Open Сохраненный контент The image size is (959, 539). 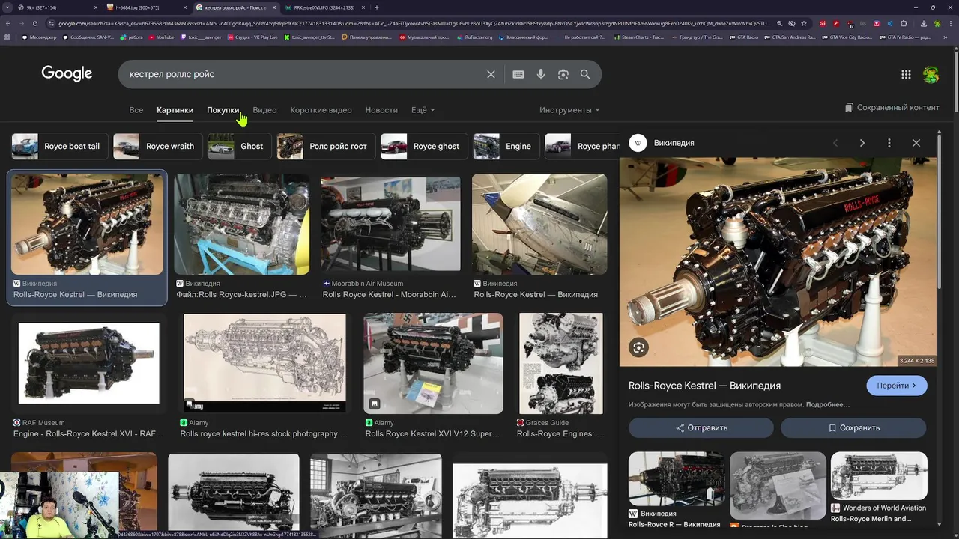[x=892, y=108]
